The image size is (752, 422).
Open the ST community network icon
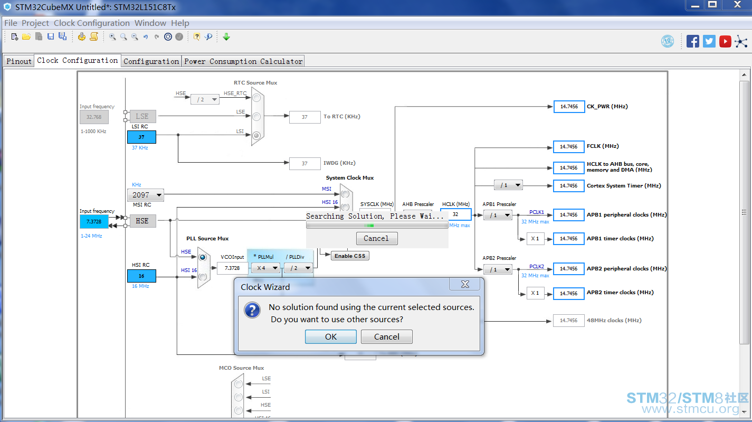click(x=741, y=41)
